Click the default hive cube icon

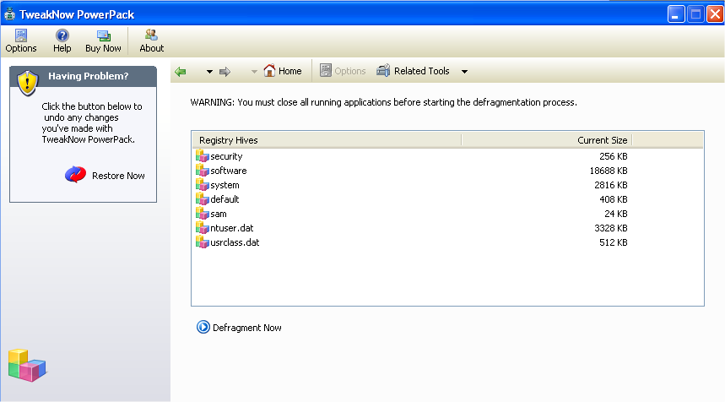pyautogui.click(x=202, y=199)
